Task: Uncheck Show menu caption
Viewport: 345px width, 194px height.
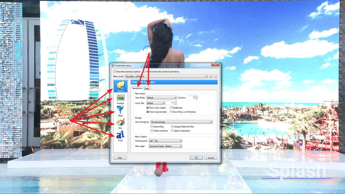Action: click(x=148, y=108)
